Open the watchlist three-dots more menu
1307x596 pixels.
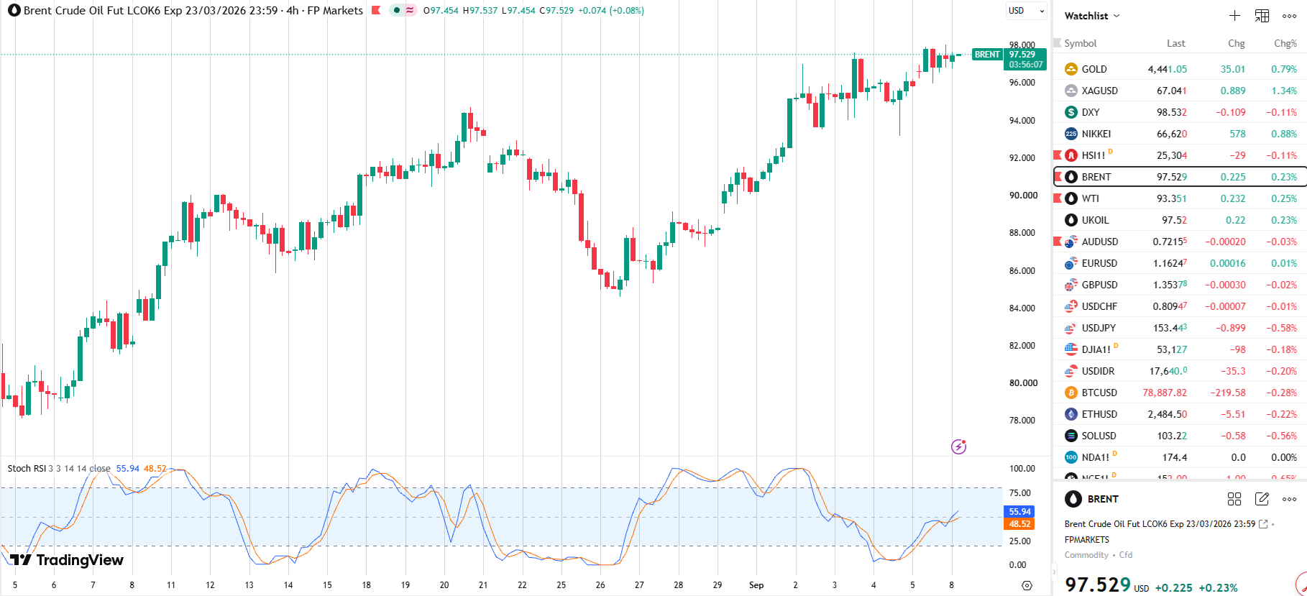tap(1289, 16)
